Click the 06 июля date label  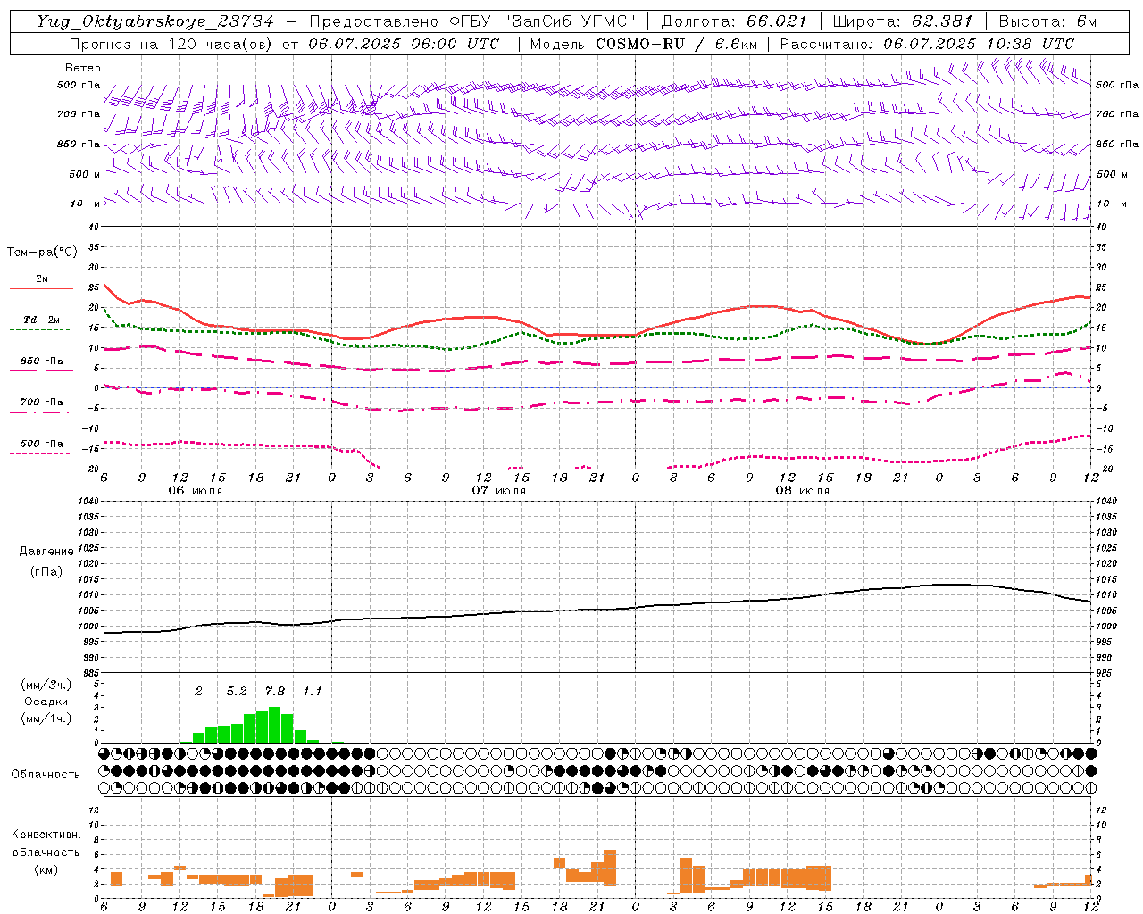coord(196,490)
